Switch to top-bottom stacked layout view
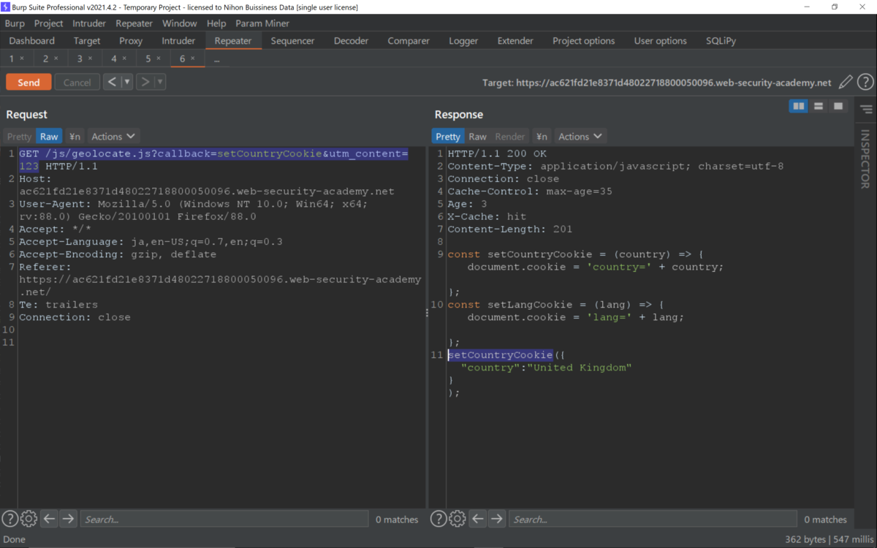This screenshot has width=877, height=548. click(x=819, y=107)
